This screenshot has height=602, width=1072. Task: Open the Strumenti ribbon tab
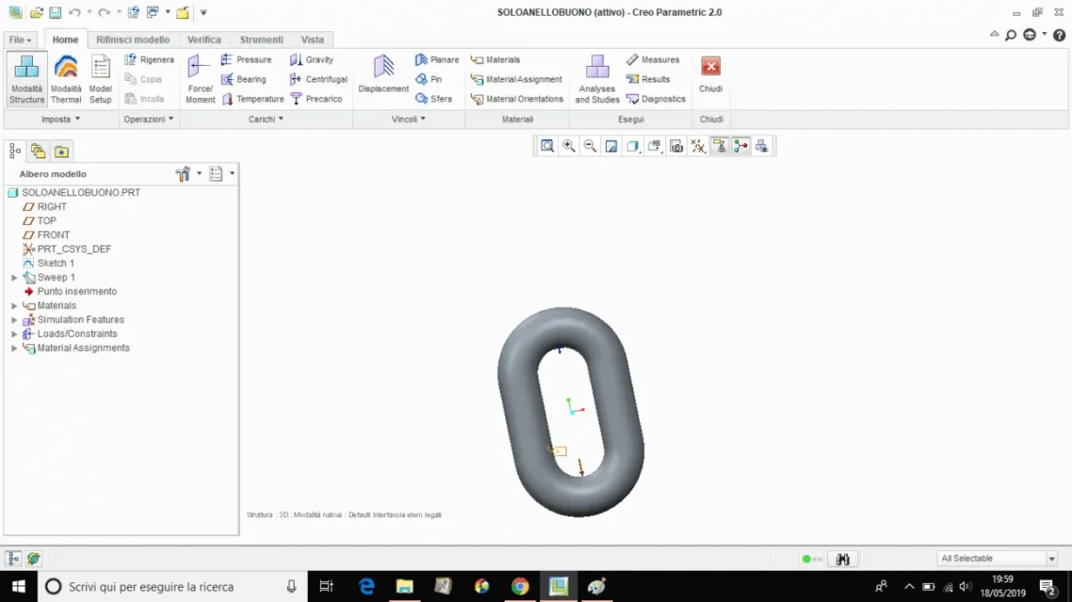[x=261, y=40]
